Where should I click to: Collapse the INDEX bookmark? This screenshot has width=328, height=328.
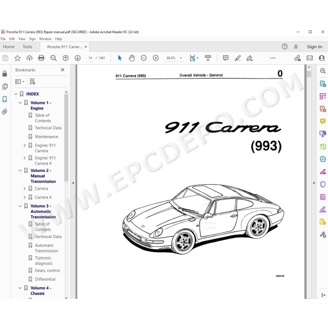tap(15, 94)
